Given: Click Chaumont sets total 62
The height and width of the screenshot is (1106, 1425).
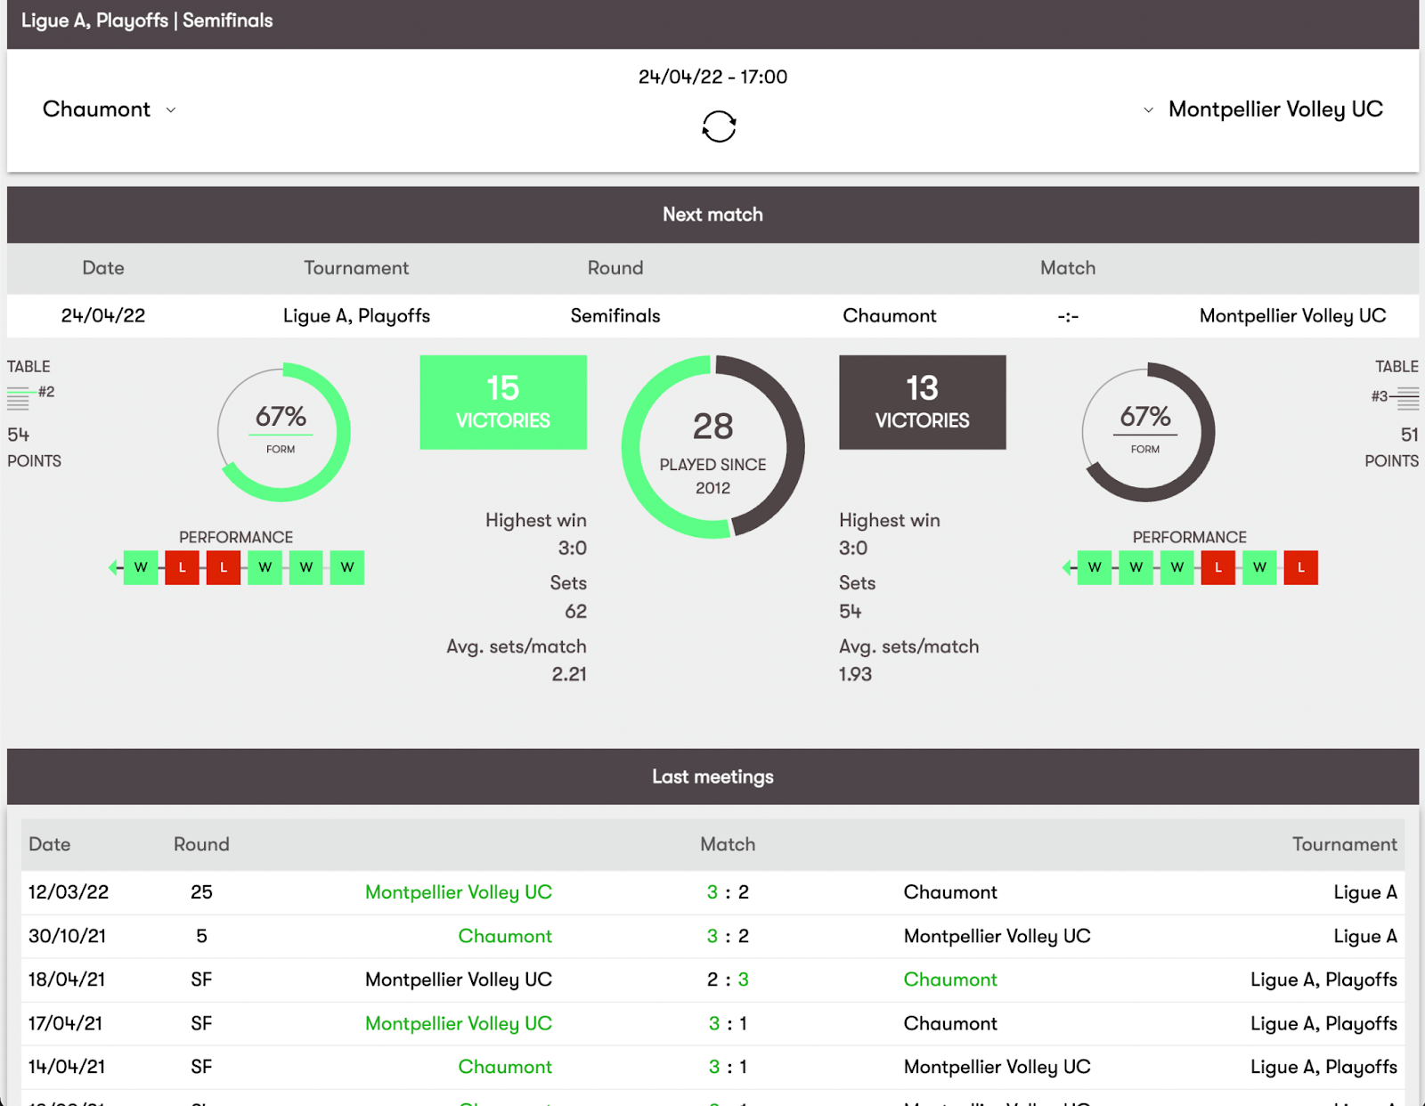Looking at the screenshot, I should click(x=575, y=612).
